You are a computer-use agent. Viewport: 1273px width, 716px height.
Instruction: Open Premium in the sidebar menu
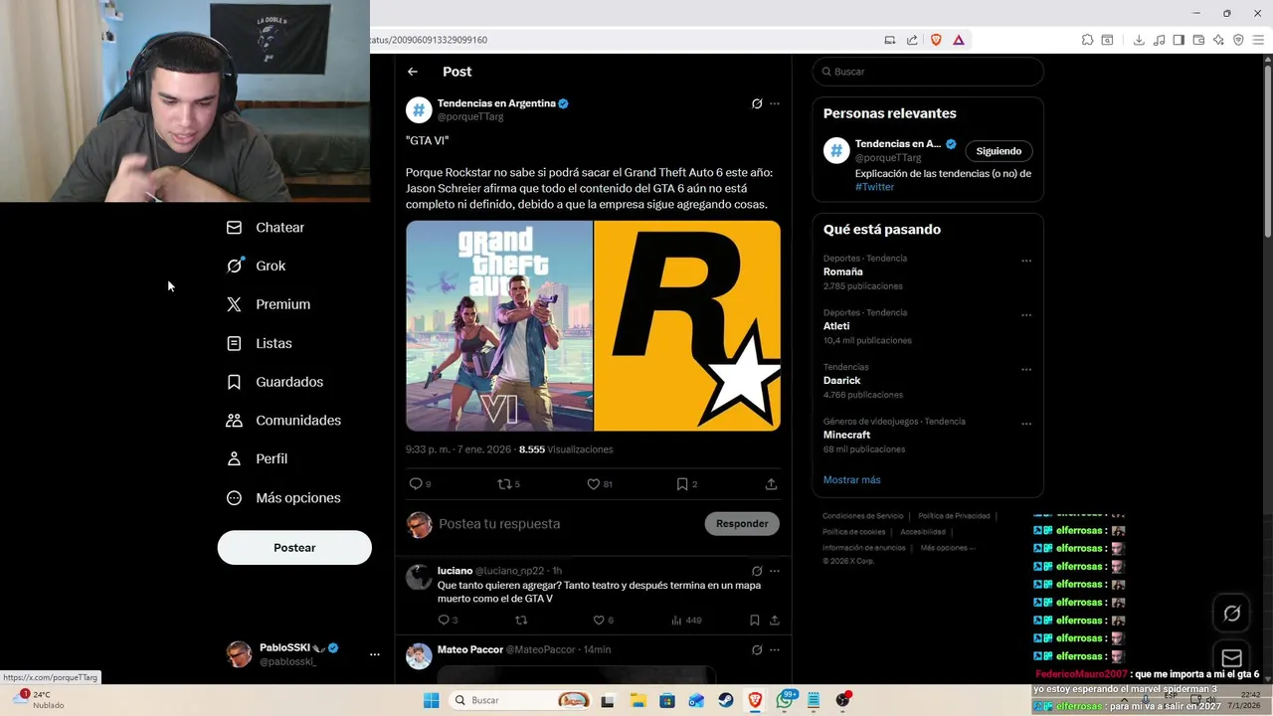pos(268,304)
